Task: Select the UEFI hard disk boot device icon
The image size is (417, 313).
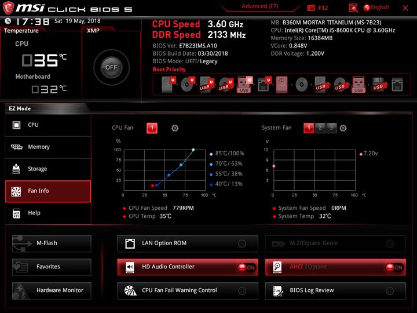Action: pos(169,85)
